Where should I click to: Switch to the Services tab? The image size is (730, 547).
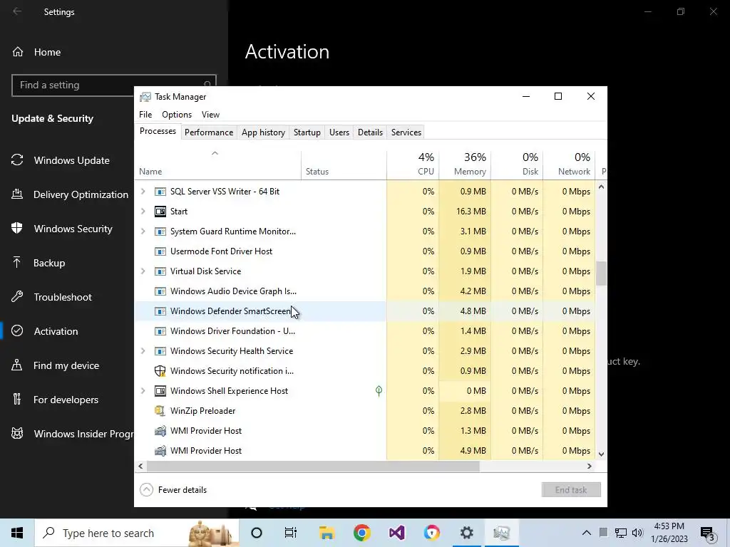tap(406, 132)
